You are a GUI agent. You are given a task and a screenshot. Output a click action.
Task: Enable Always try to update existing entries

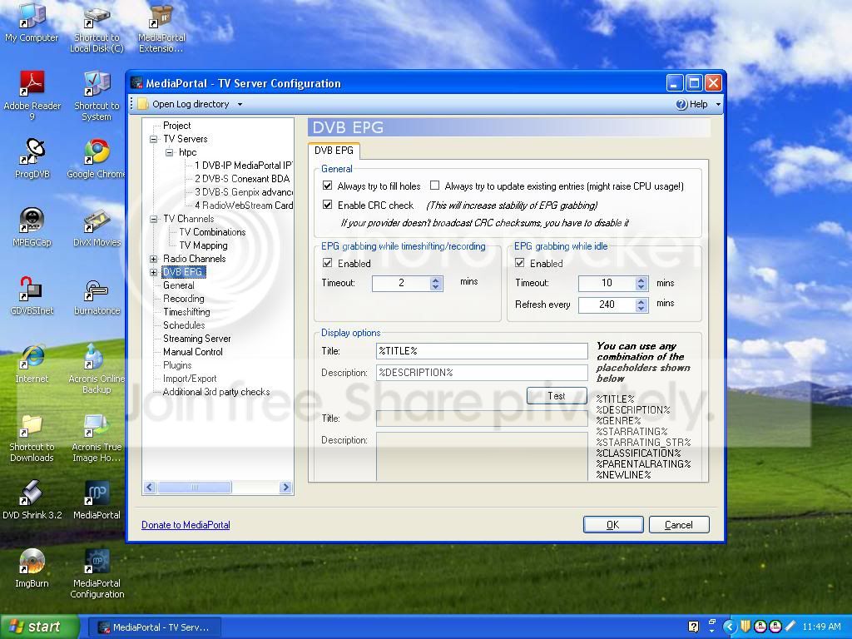click(434, 186)
